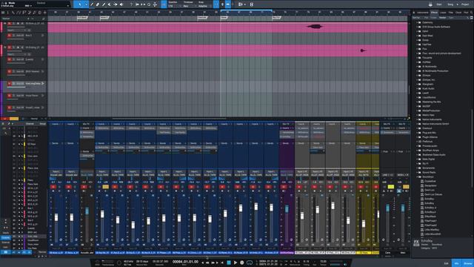Image resolution: width=474 pixels, height=267 pixels.
Task: Select the Split tool in the toolbar
Action: (x=92, y=4)
